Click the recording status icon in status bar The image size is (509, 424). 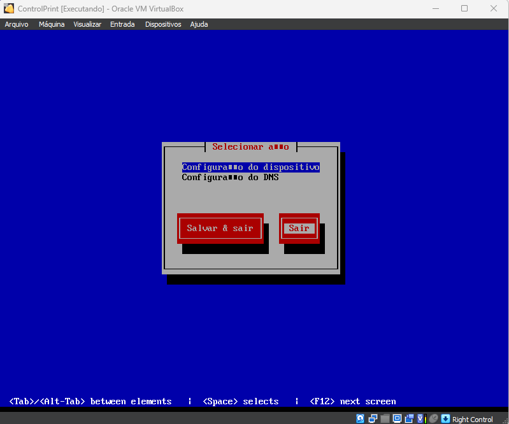click(x=410, y=419)
